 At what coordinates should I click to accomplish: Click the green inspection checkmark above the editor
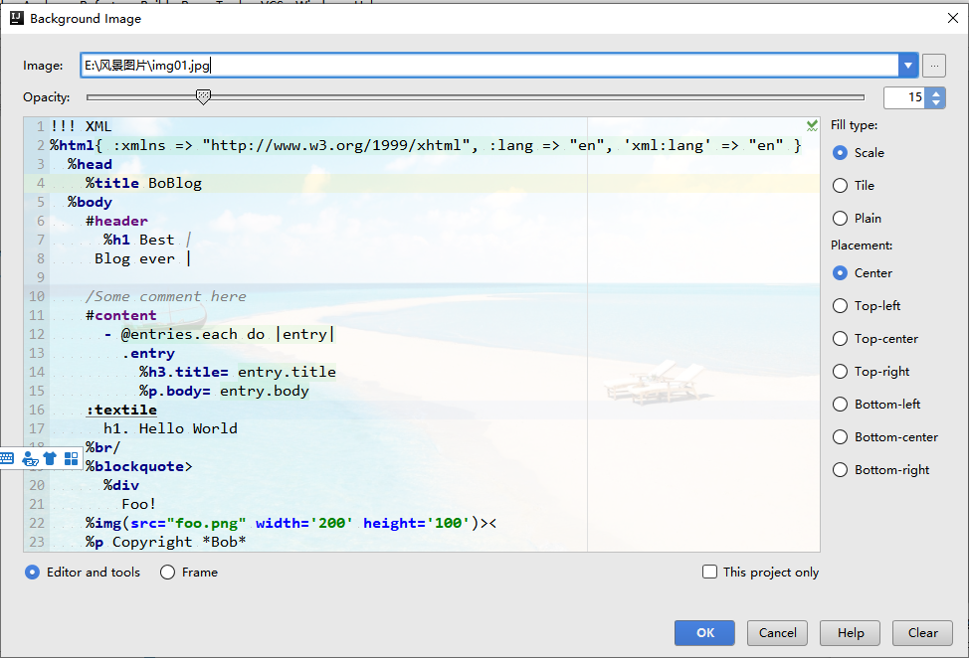(x=811, y=126)
